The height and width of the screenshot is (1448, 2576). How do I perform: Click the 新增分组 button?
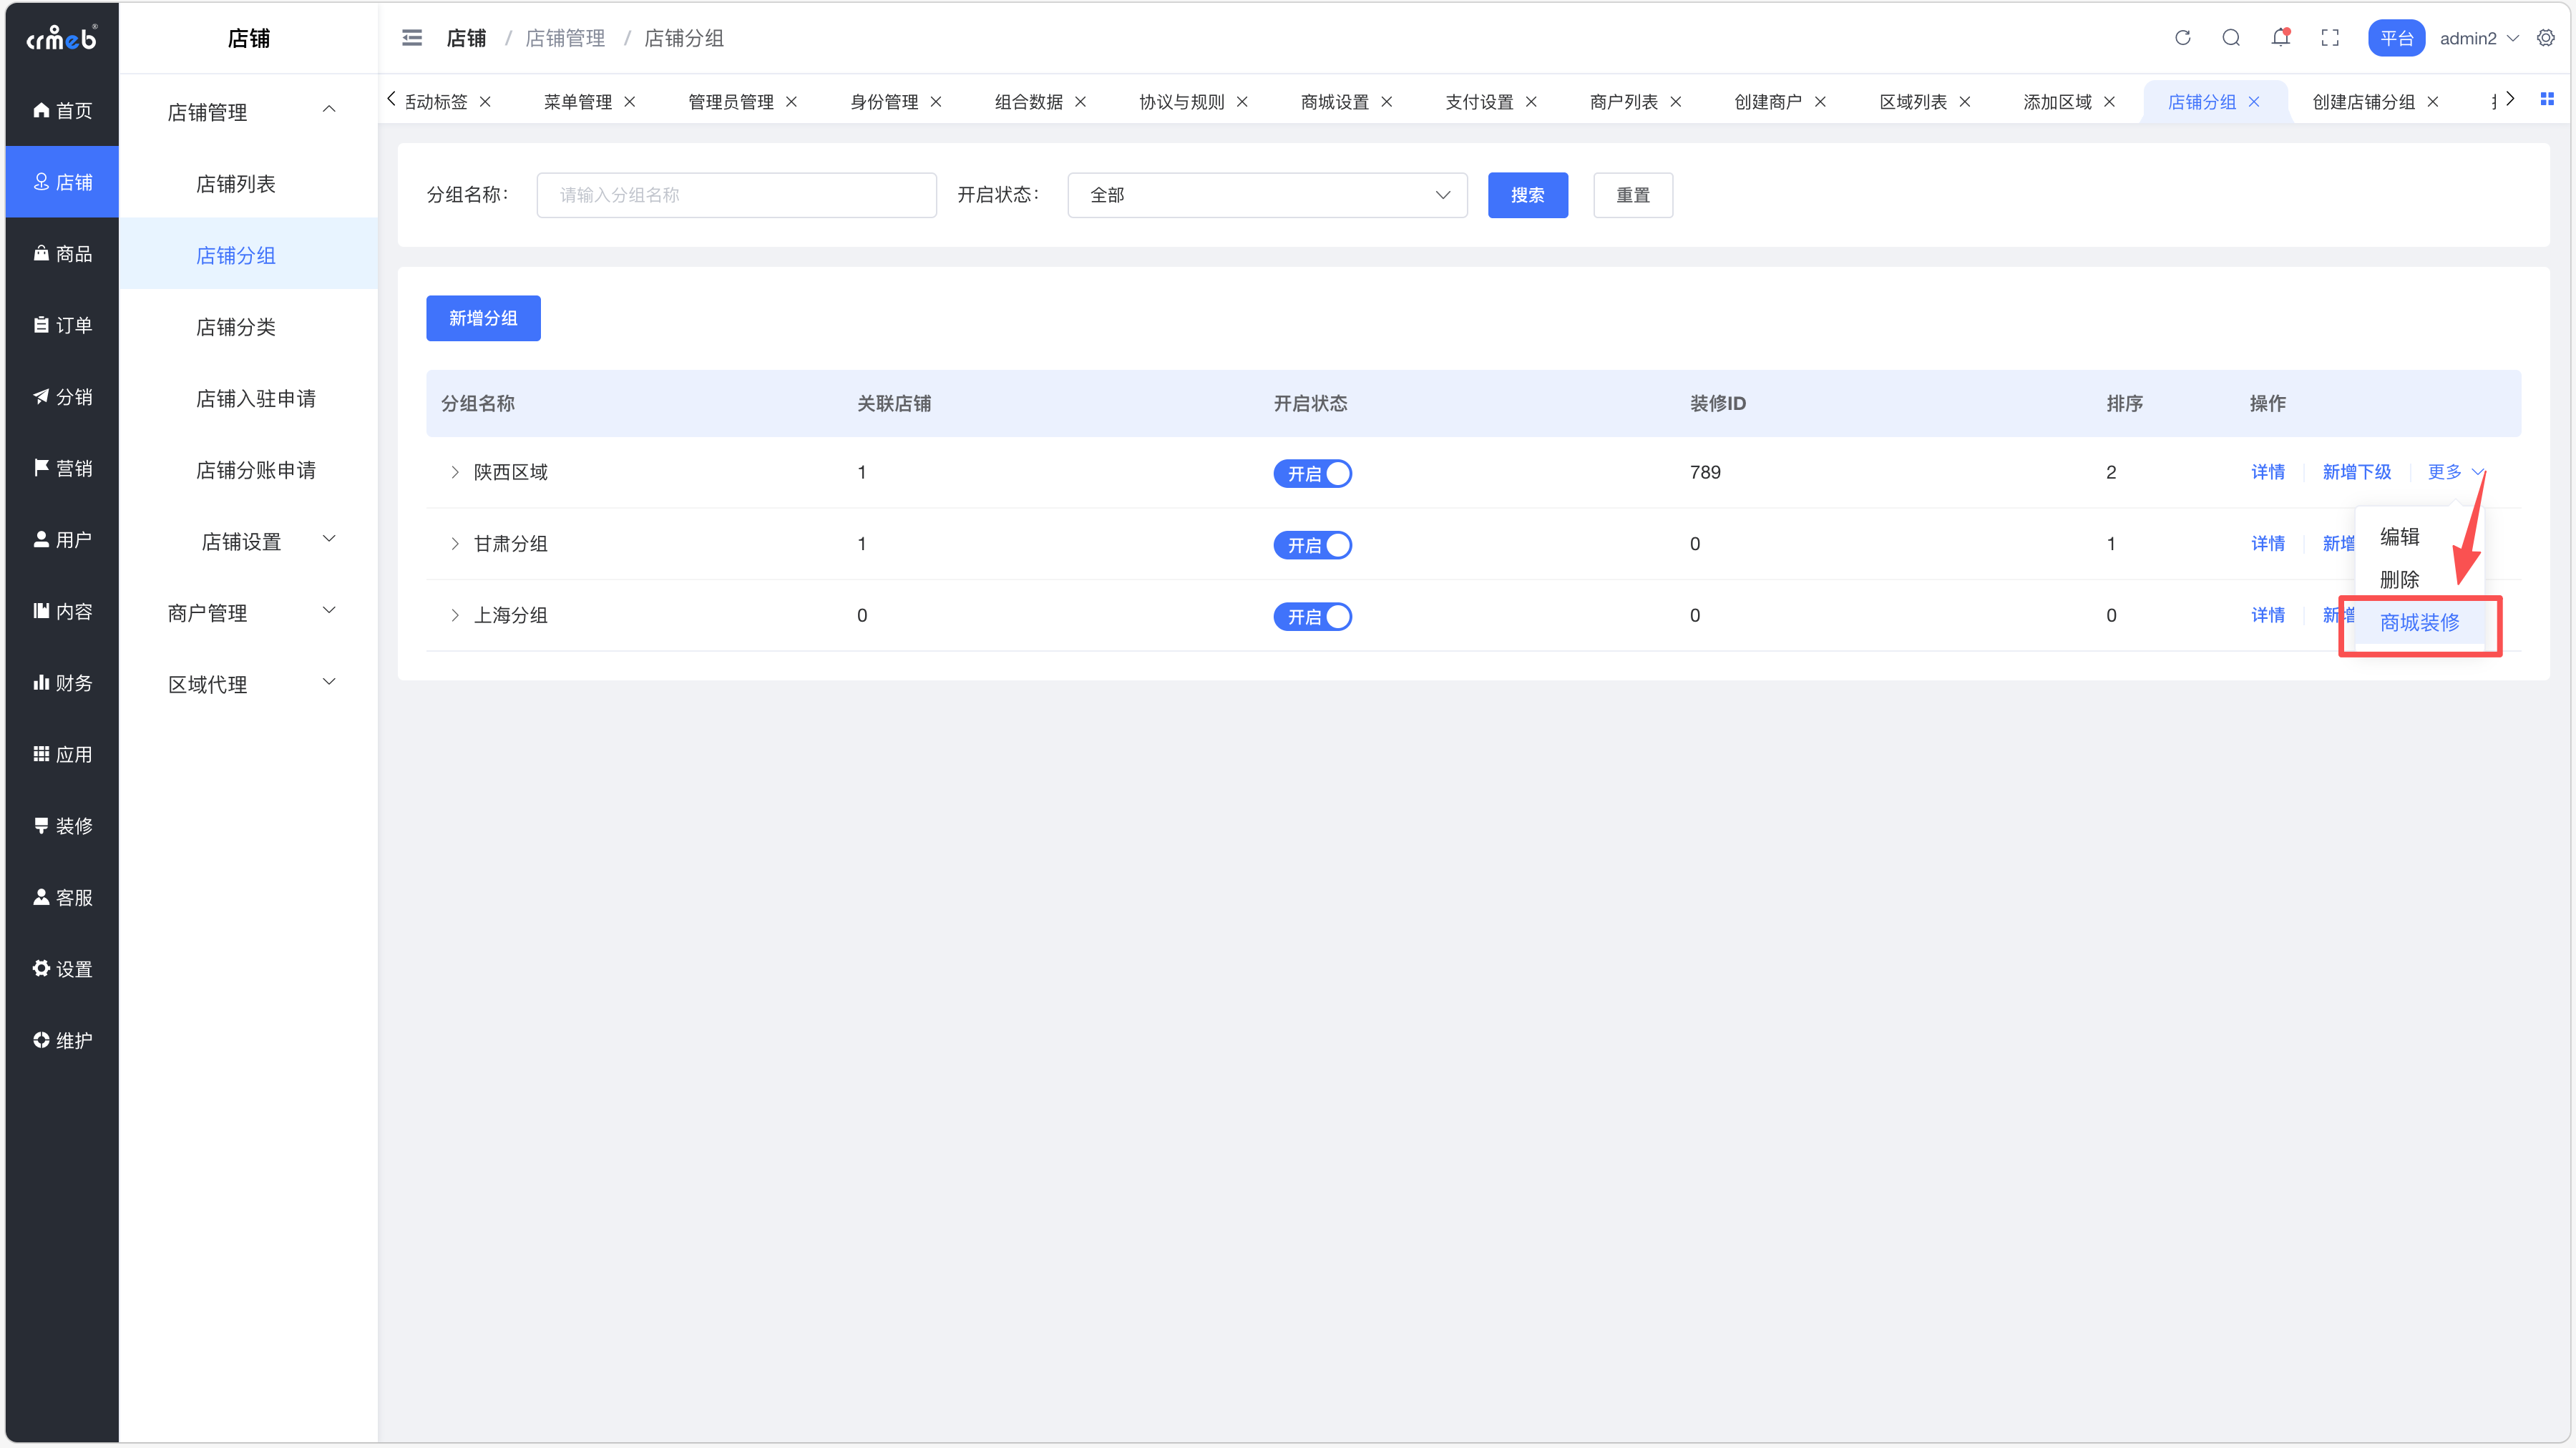(x=483, y=318)
